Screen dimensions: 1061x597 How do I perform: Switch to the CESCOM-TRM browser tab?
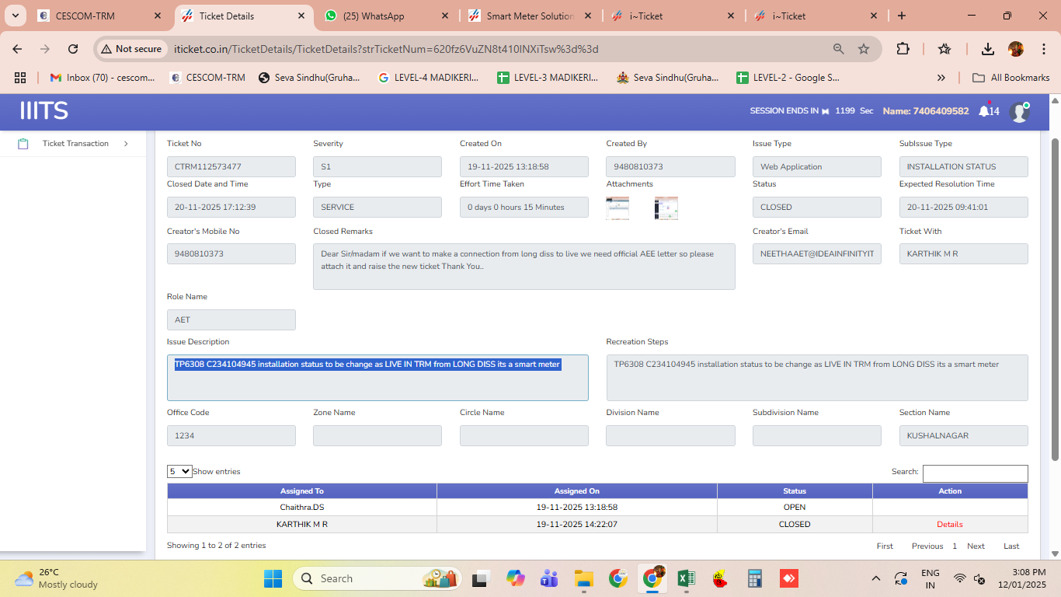(99, 16)
